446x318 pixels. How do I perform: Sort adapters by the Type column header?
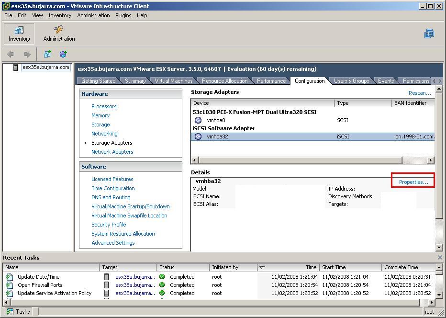[x=363, y=103]
